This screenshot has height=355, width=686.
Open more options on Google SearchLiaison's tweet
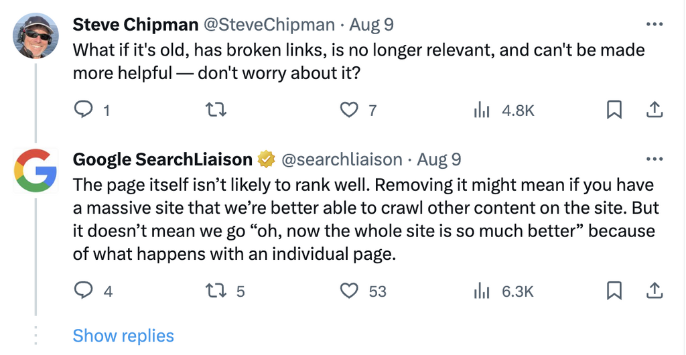(x=654, y=159)
